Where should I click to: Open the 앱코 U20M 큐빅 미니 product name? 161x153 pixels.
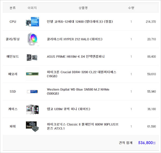pos(68,109)
